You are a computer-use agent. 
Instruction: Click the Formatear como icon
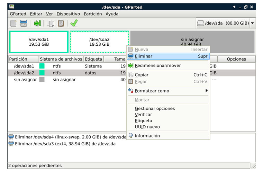tap(131, 91)
